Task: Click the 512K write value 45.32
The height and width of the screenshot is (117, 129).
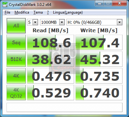Action: pos(99,59)
